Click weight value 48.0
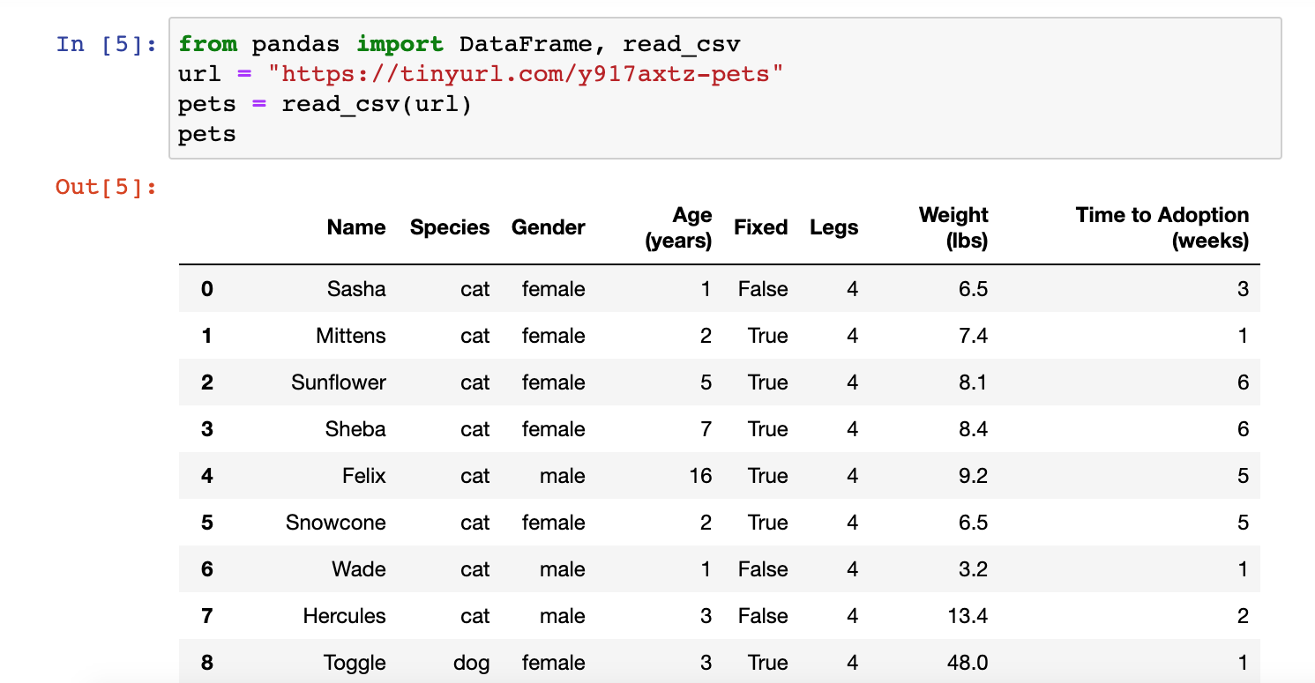This screenshot has width=1315, height=683. tap(968, 663)
